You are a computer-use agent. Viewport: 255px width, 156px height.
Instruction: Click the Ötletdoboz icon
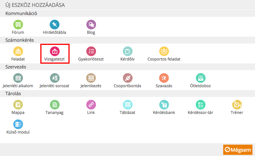click(x=201, y=78)
